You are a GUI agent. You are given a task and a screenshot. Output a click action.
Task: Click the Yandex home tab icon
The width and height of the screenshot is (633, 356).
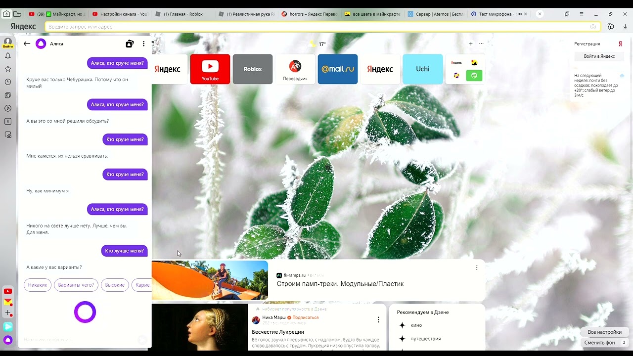pyautogui.click(x=7, y=14)
